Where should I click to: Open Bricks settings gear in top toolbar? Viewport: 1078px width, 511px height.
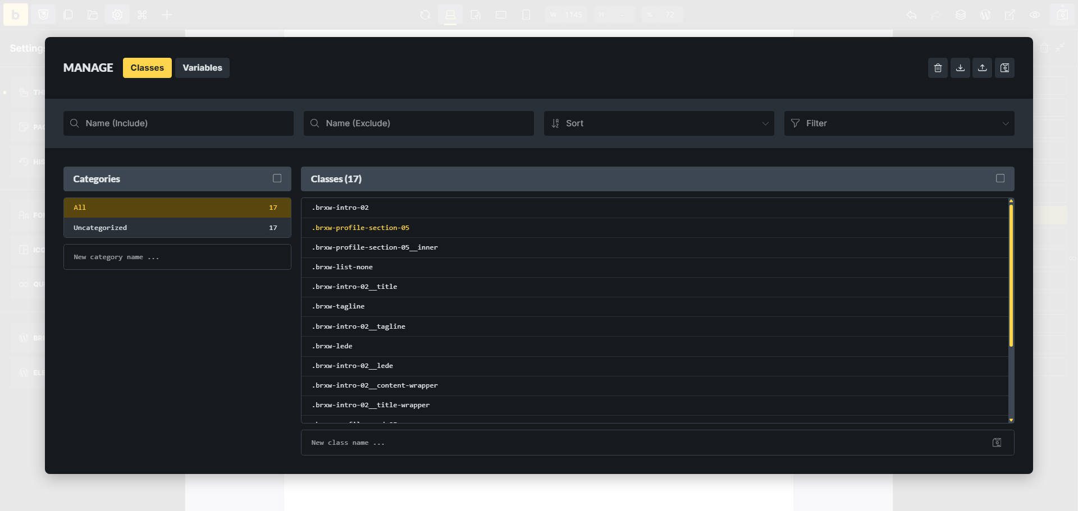point(117,15)
